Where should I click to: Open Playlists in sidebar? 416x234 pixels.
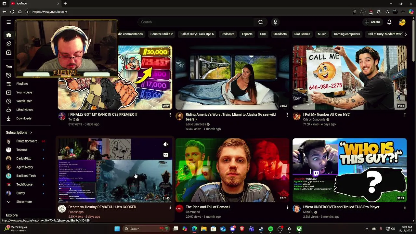pos(23,84)
